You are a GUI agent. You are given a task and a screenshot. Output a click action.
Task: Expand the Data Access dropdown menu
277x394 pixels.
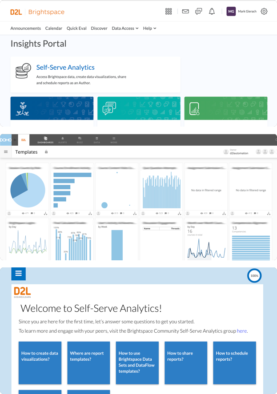(125, 28)
